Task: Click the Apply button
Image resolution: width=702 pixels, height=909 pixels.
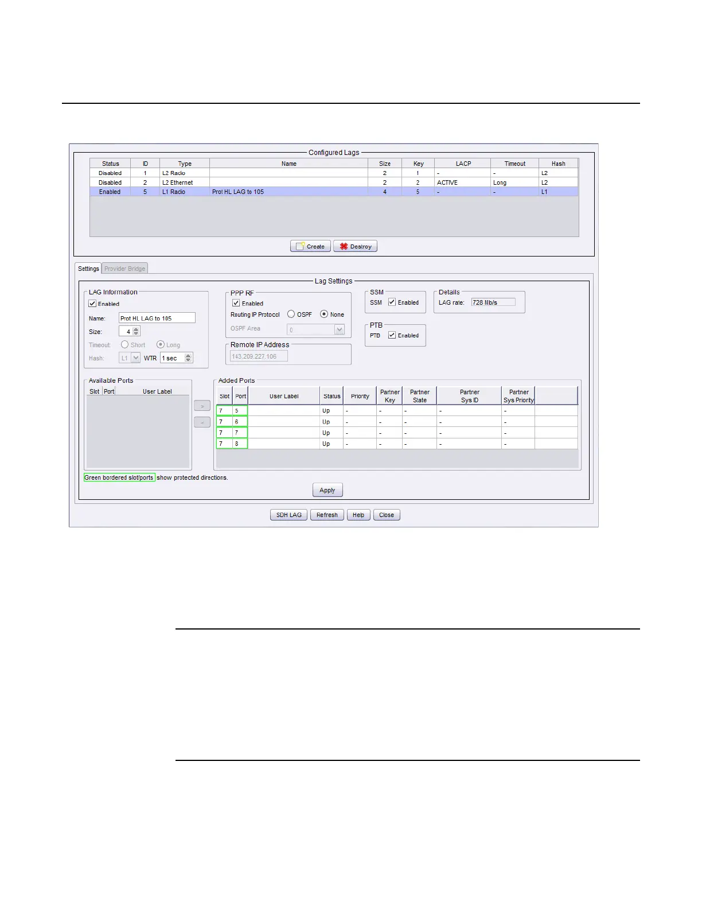Action: pyautogui.click(x=327, y=490)
